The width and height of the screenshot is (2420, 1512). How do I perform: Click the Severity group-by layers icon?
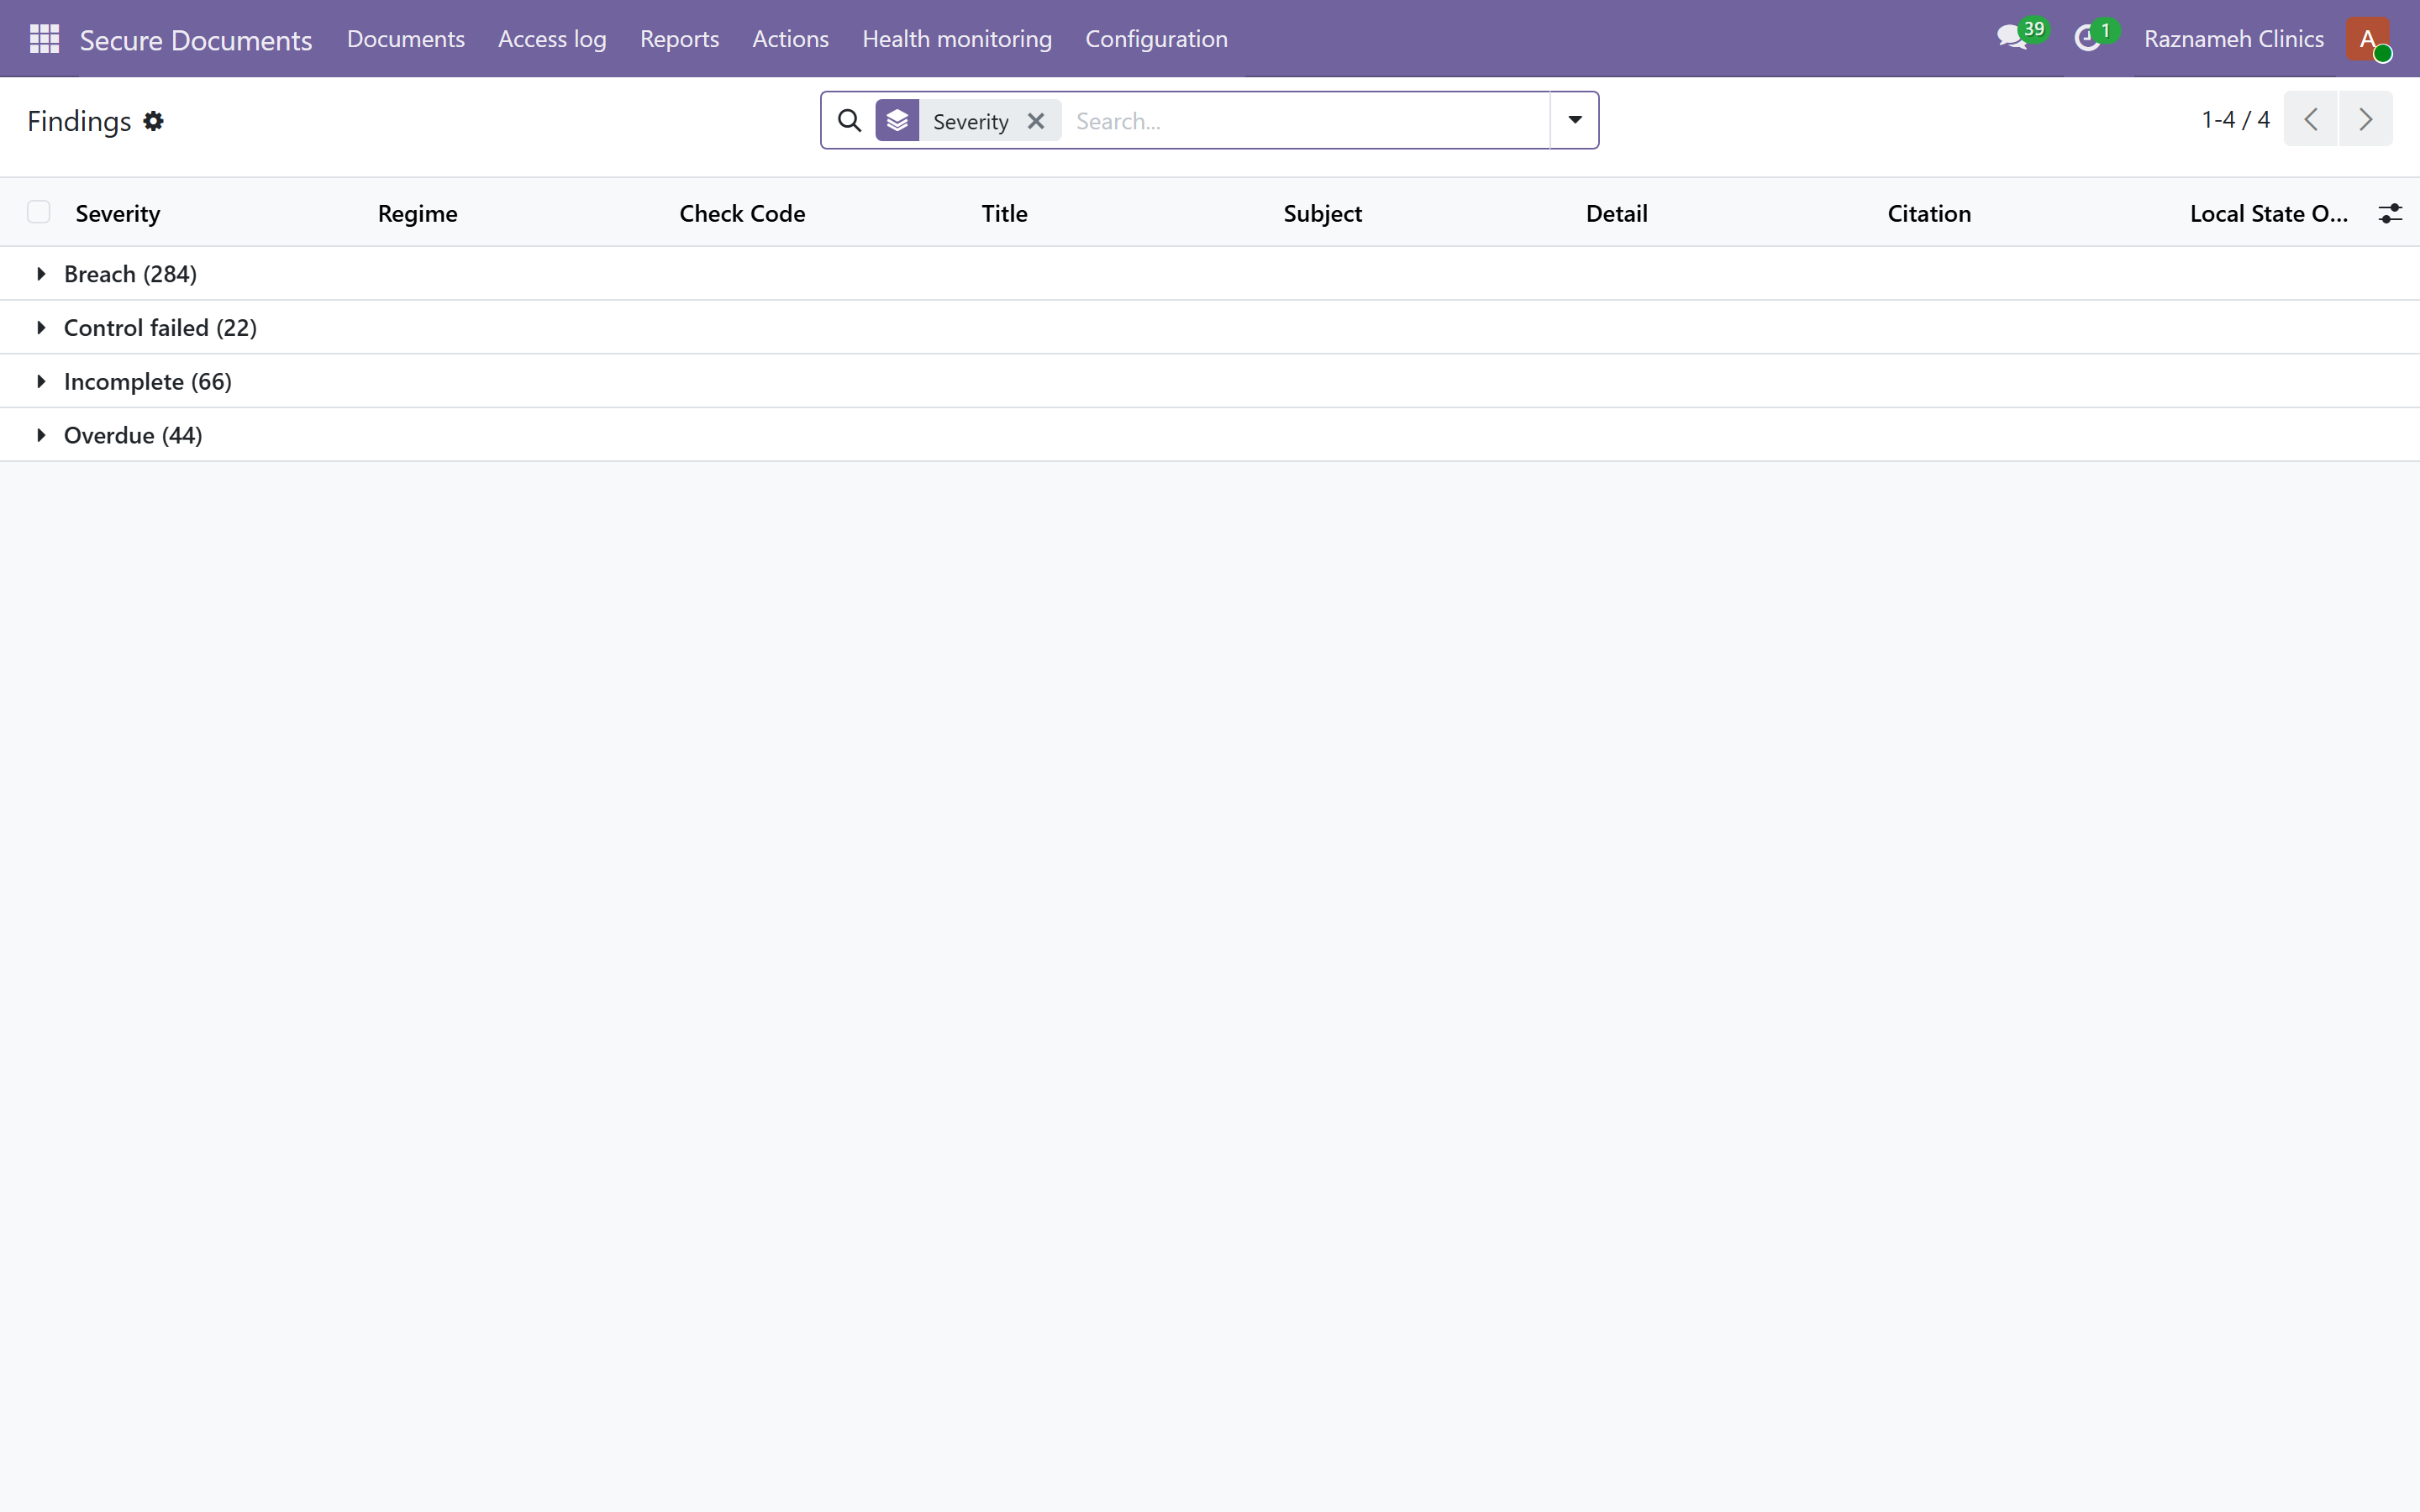pos(897,121)
